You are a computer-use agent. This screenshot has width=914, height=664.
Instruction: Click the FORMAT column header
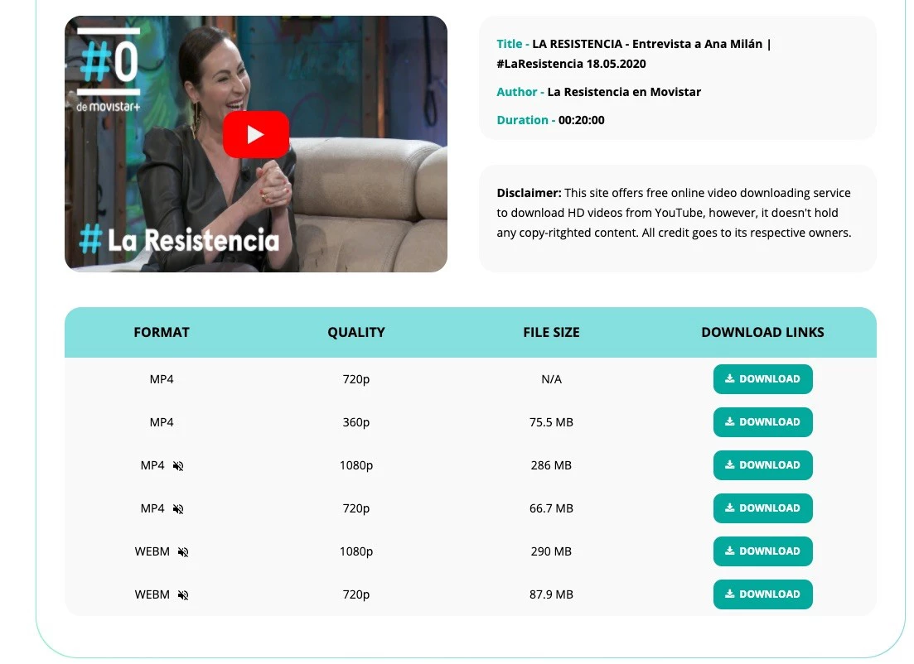pos(162,332)
